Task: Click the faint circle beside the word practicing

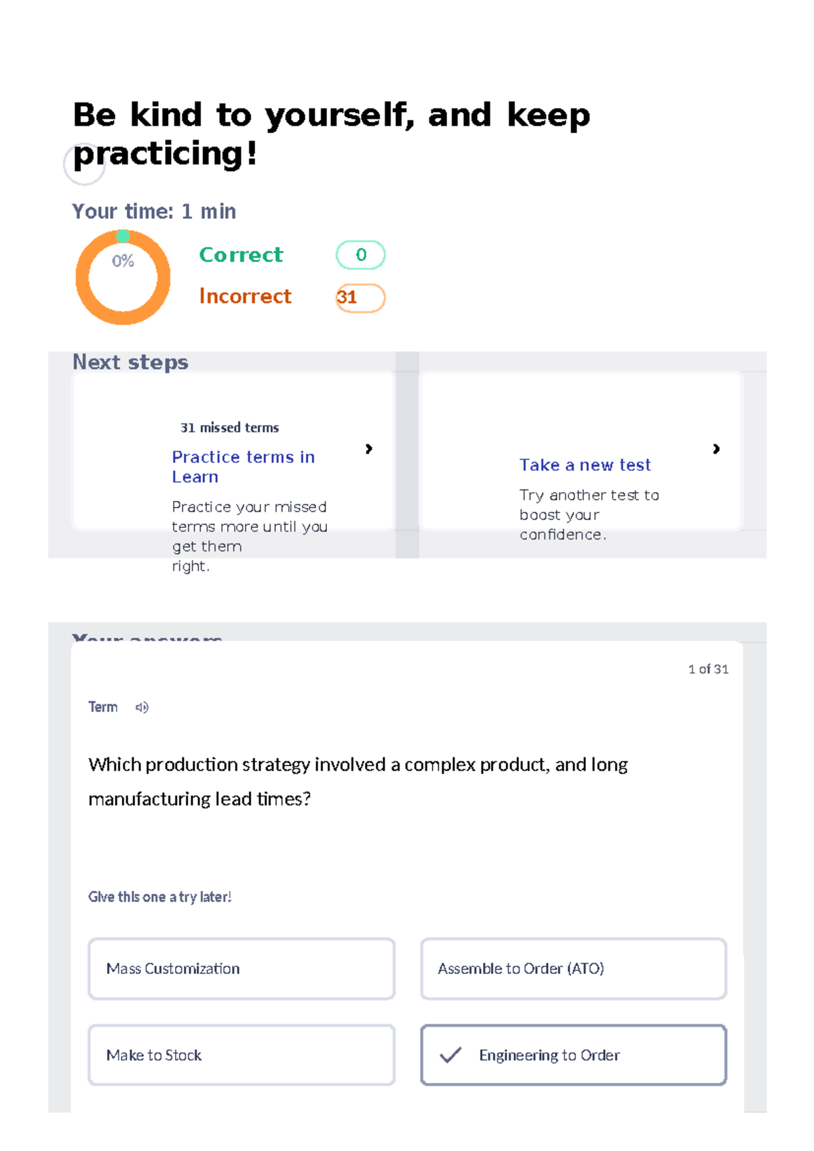Action: pyautogui.click(x=84, y=165)
